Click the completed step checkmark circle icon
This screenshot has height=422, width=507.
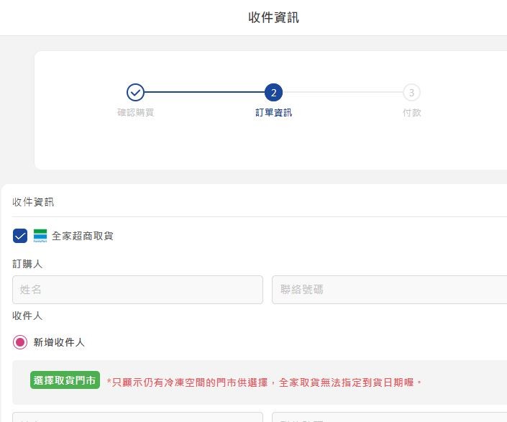coord(135,93)
